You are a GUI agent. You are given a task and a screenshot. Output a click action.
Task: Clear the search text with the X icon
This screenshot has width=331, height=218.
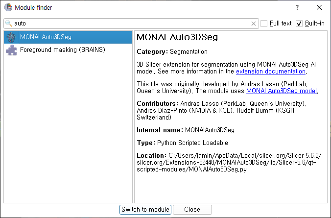254,24
